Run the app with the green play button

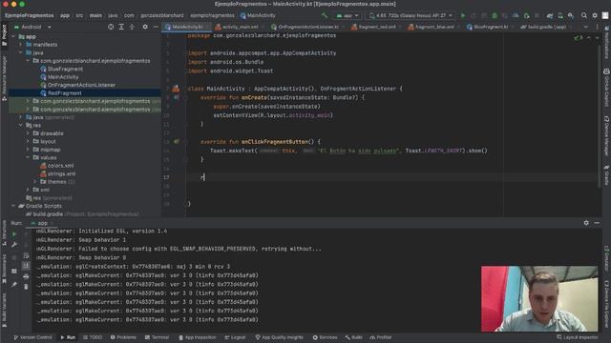click(463, 15)
